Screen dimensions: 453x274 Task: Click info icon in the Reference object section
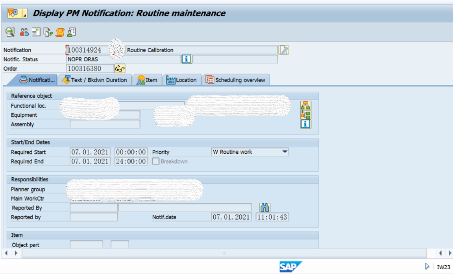(305, 124)
